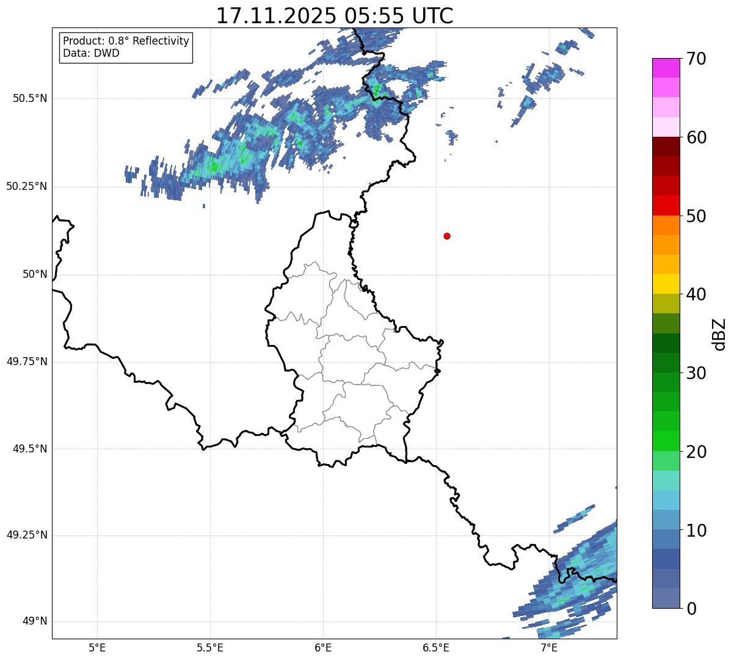The image size is (734, 660).
Task: Click the 'Product: 0.8° Reflectivity' label
Action: 126,41
